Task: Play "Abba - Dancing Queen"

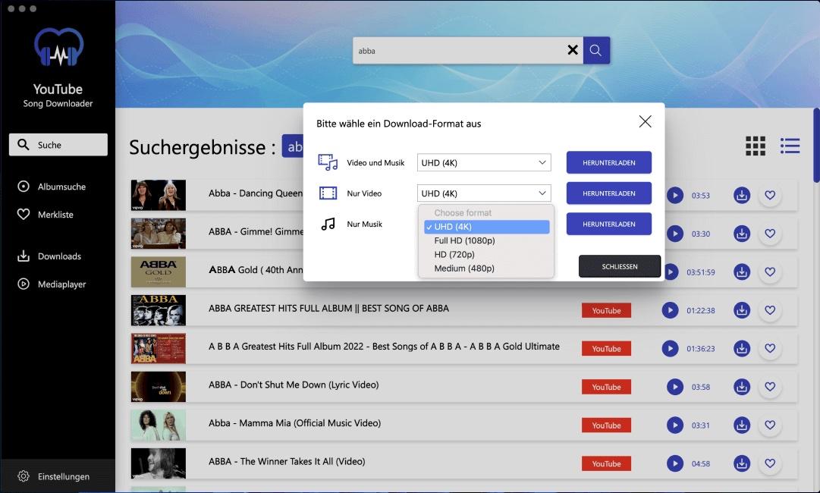Action: [674, 195]
